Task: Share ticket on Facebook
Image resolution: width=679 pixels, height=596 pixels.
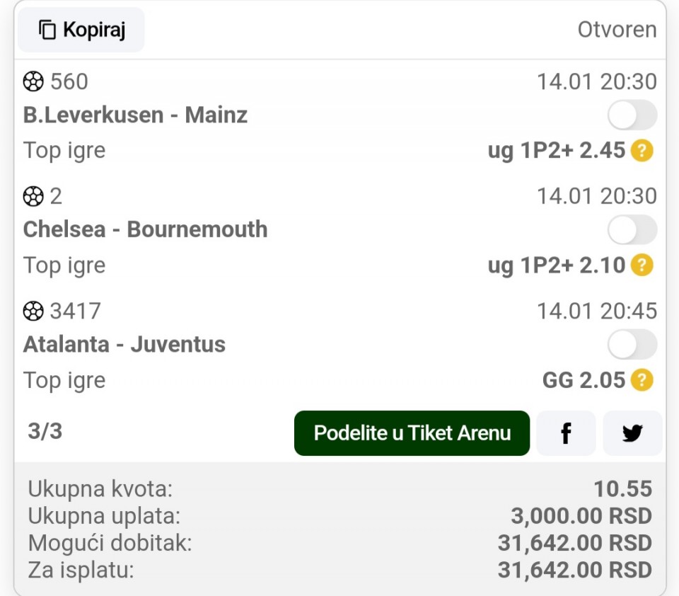Action: pyautogui.click(x=566, y=433)
